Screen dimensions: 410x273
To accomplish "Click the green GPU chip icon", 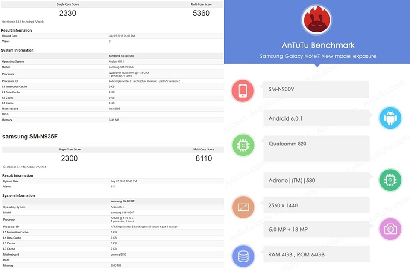I will tap(390, 180).
